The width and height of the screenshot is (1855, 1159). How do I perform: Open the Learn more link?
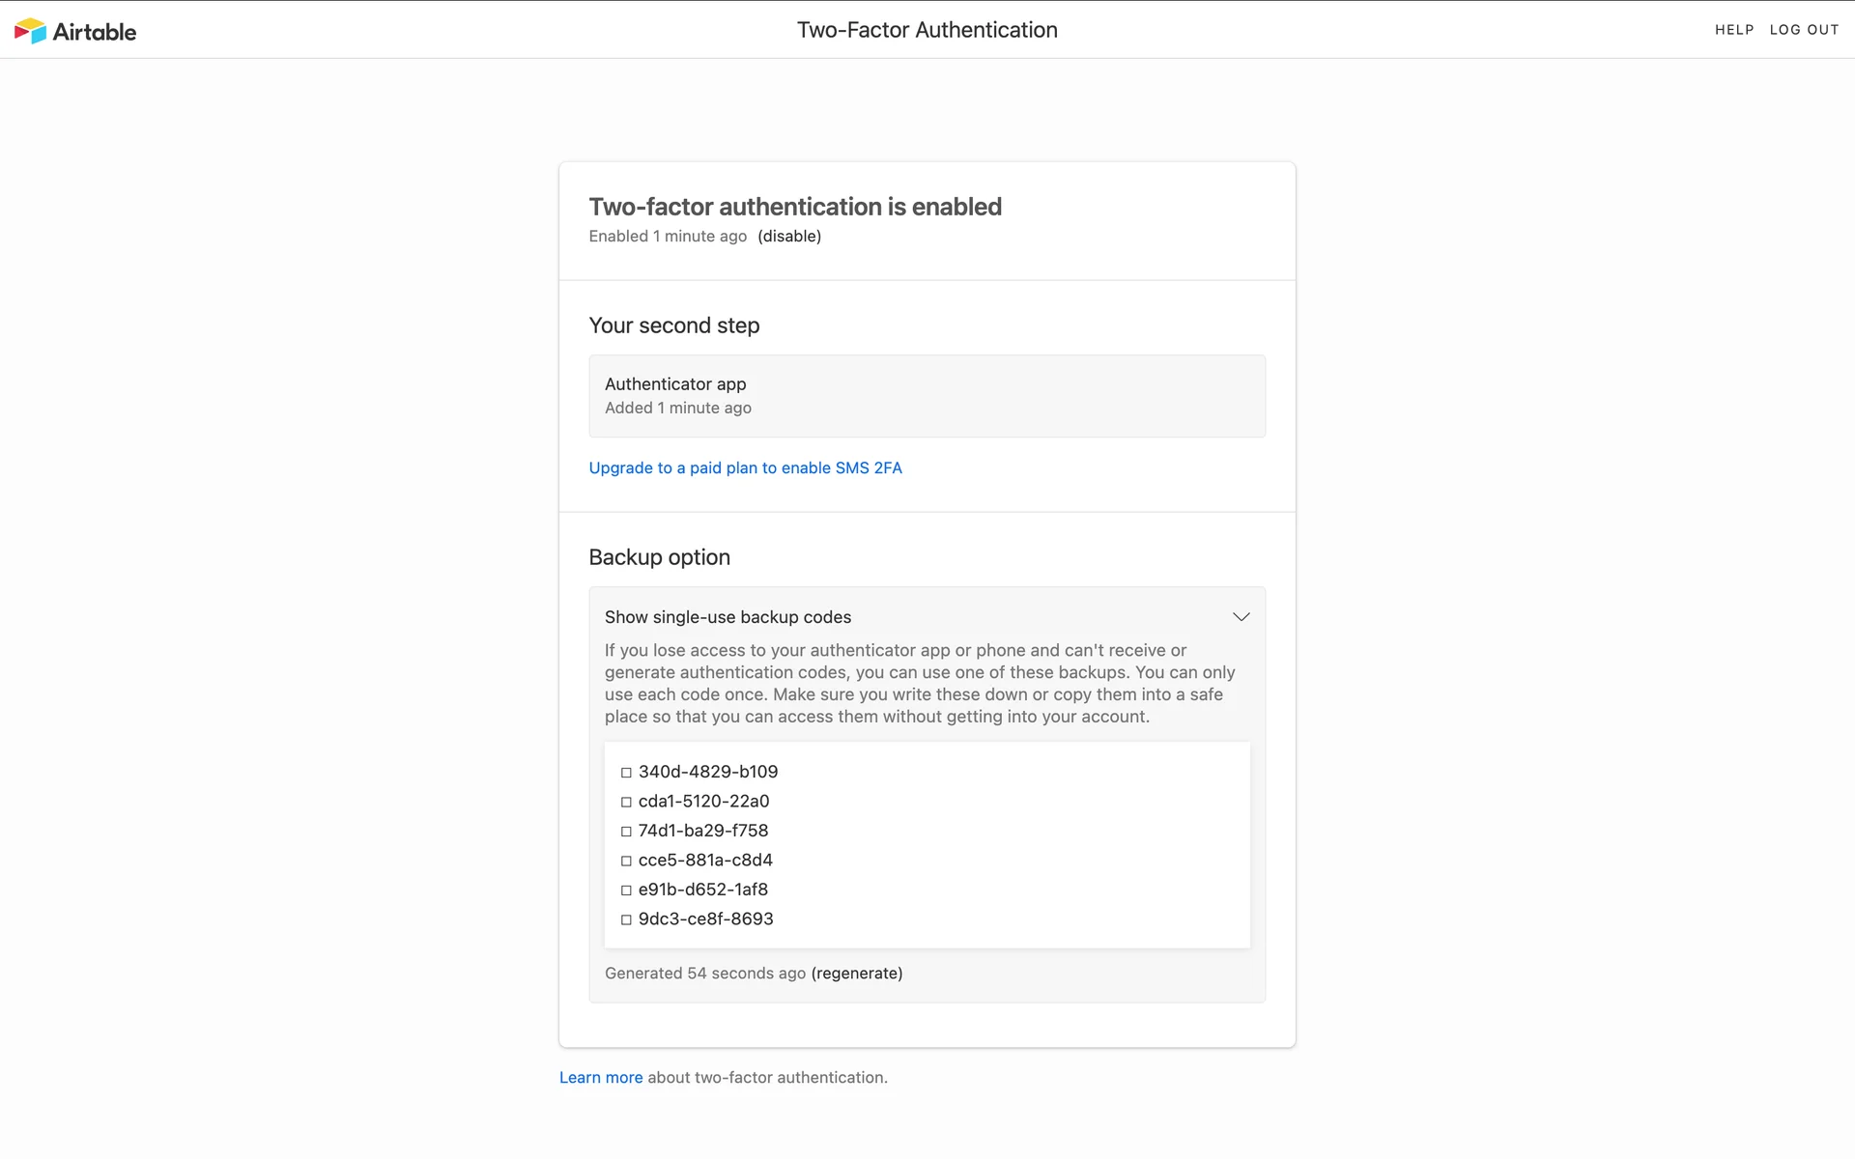(x=600, y=1078)
